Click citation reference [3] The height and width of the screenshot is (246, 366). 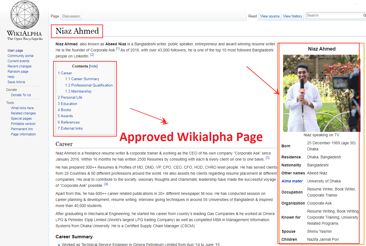268,158
